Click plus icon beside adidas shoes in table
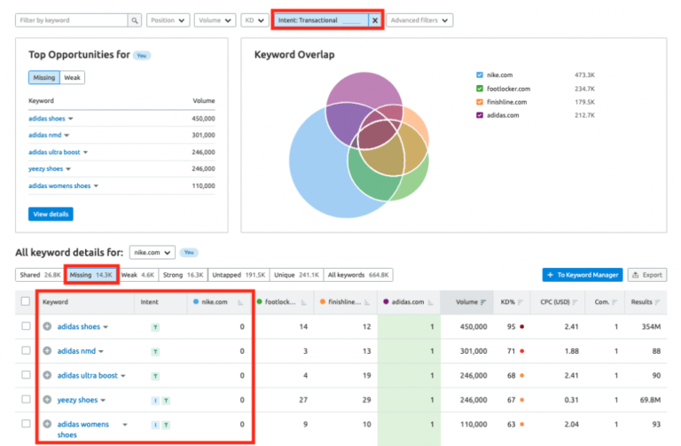 tap(47, 326)
